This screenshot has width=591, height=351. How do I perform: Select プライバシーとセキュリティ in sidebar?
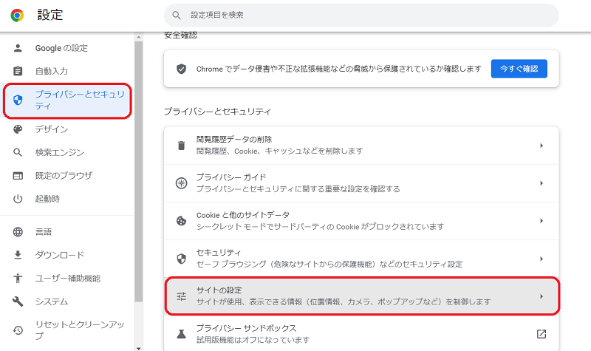tap(68, 100)
